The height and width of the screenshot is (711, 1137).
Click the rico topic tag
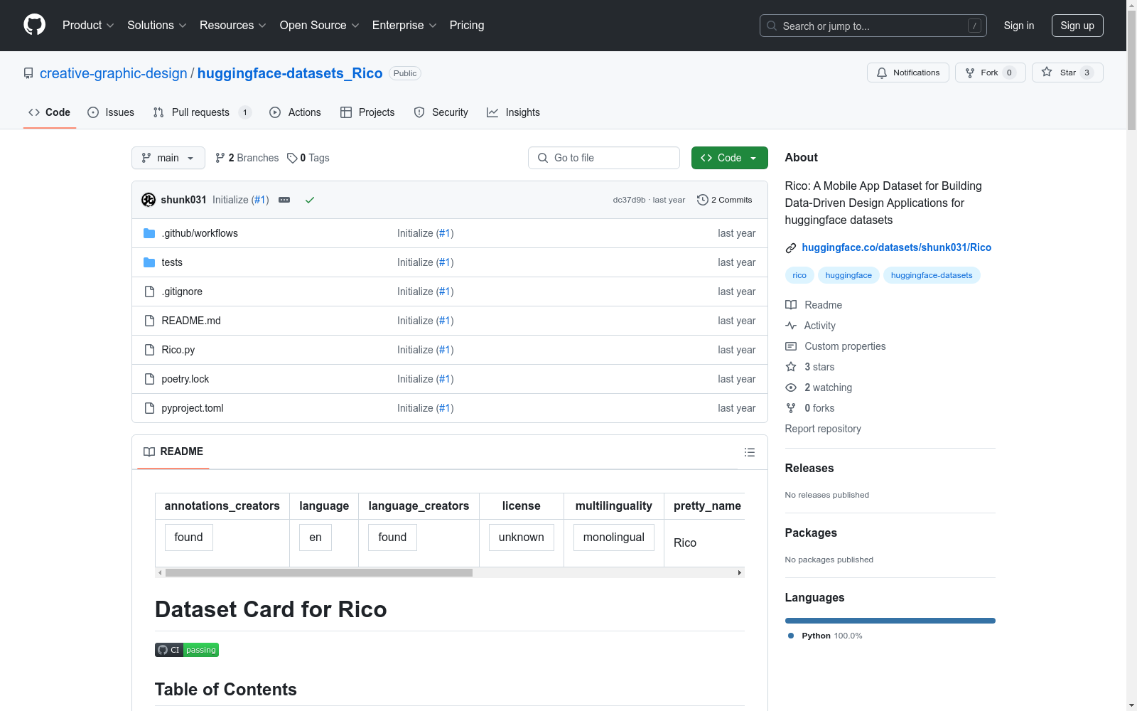point(799,275)
